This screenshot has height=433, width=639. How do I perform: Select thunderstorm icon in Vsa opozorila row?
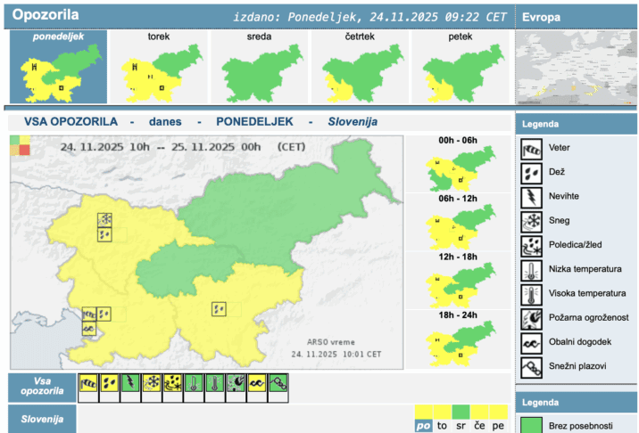130,383
